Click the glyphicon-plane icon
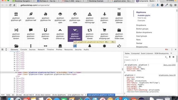Image resolution: width=178 pixels, height=100 pixels. click(x=105, y=14)
